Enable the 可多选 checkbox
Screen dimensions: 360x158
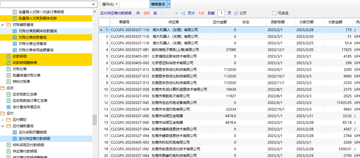coord(274,13)
